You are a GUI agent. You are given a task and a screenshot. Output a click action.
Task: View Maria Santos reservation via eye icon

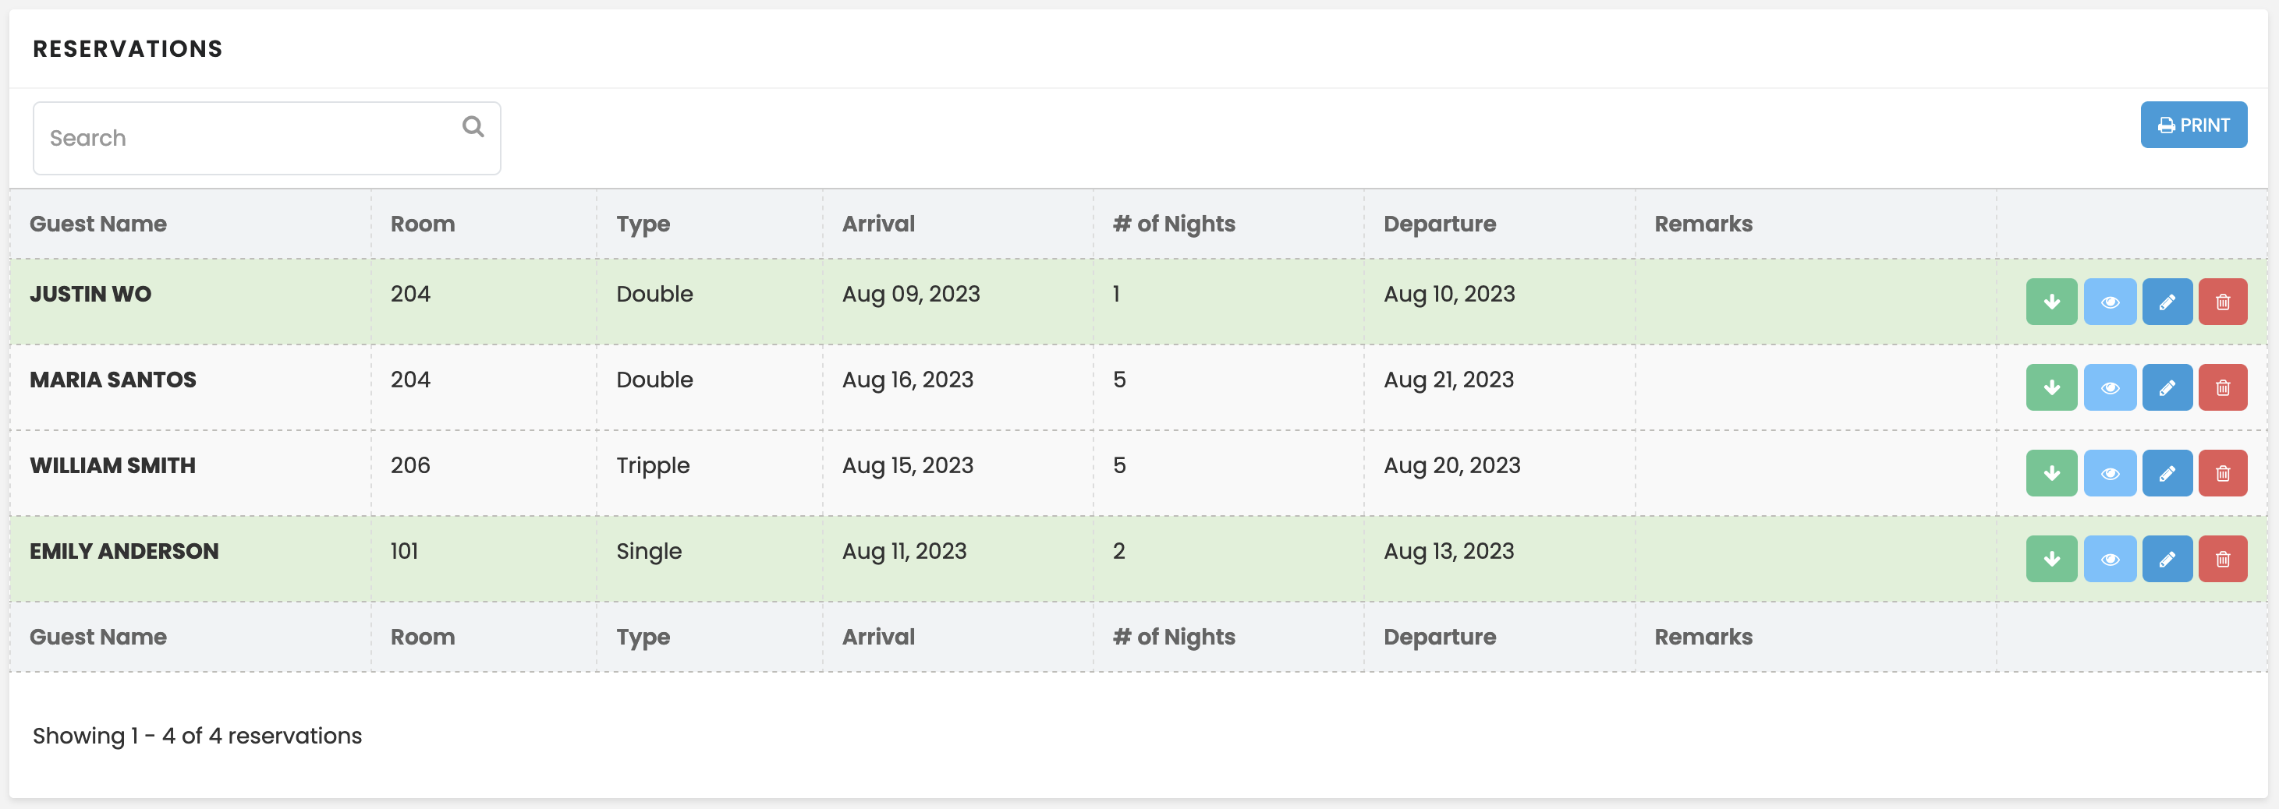tap(2109, 387)
